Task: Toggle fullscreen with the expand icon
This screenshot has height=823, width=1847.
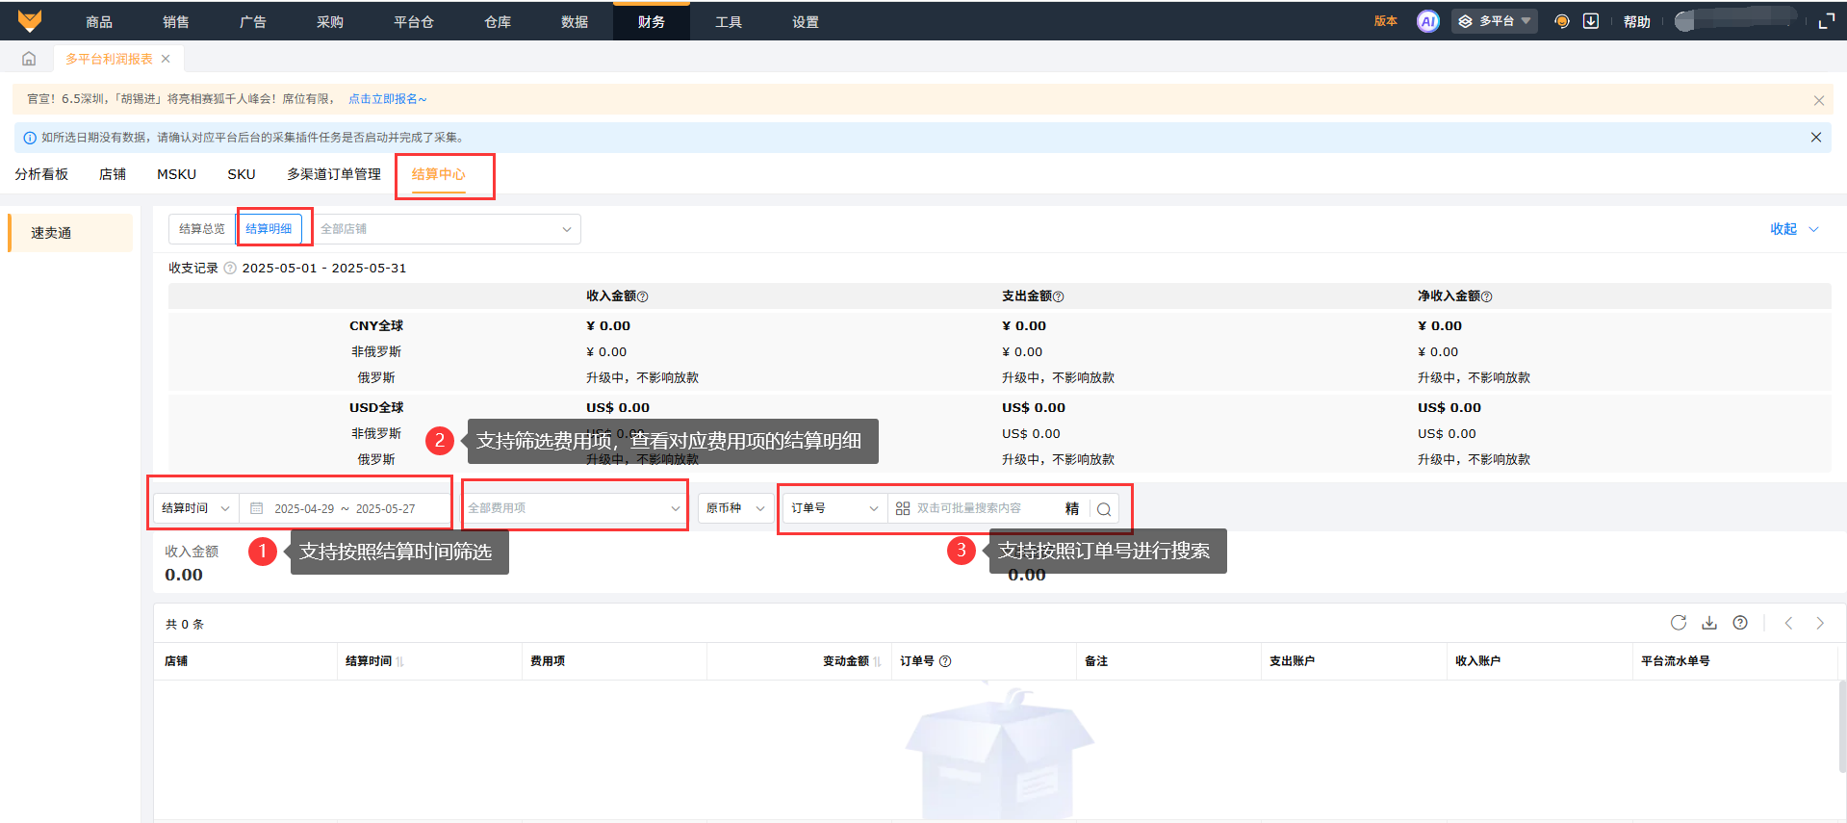Action: (1826, 21)
